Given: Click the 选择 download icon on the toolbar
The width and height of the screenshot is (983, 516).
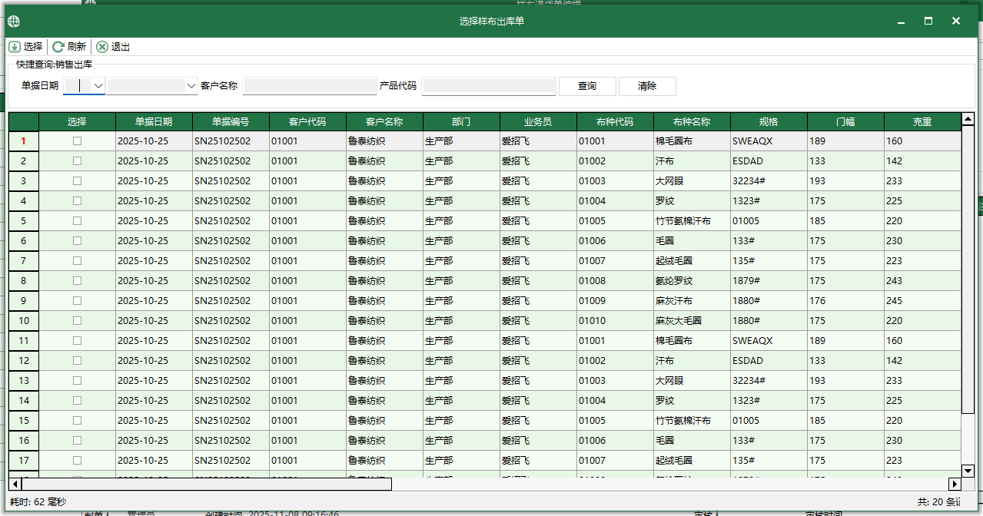Looking at the screenshot, I should 15,47.
